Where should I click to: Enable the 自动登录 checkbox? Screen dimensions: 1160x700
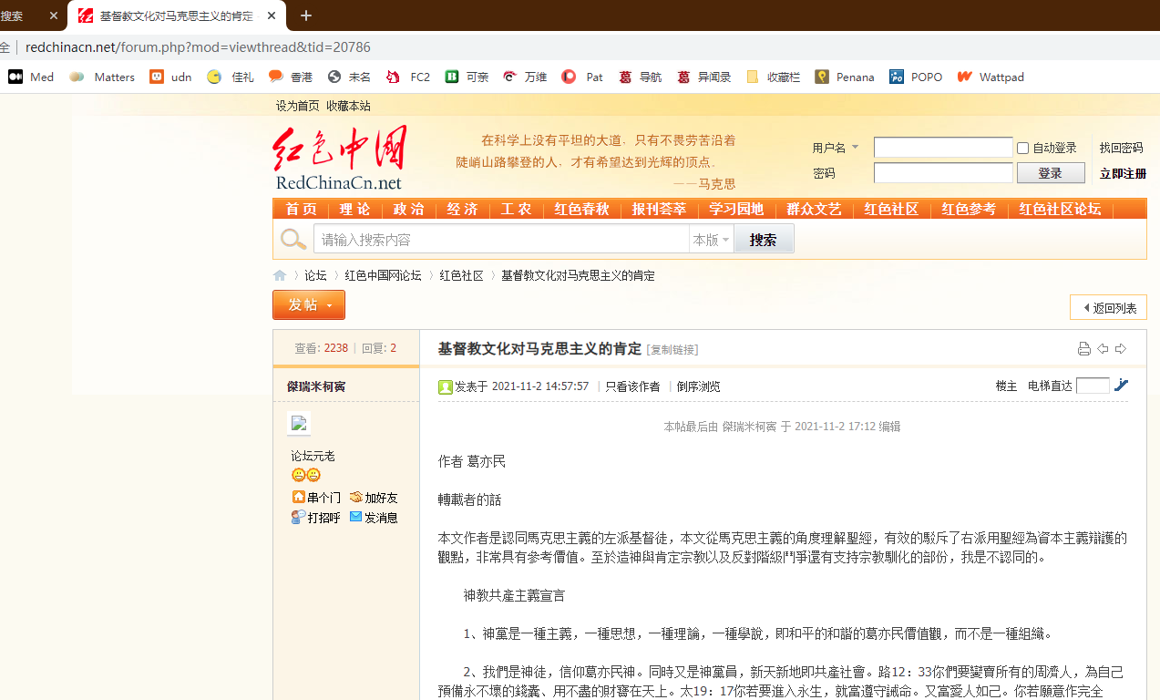pyautogui.click(x=1022, y=148)
